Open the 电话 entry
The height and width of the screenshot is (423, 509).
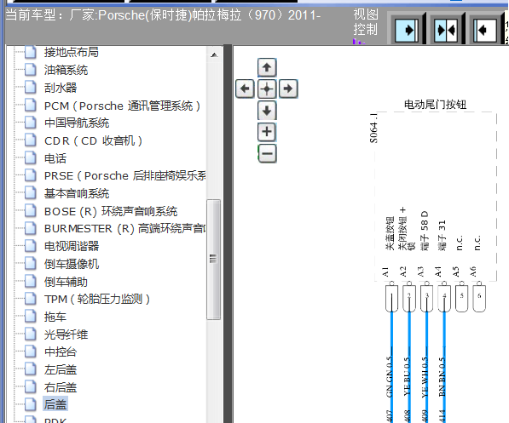pyautogui.click(x=55, y=158)
